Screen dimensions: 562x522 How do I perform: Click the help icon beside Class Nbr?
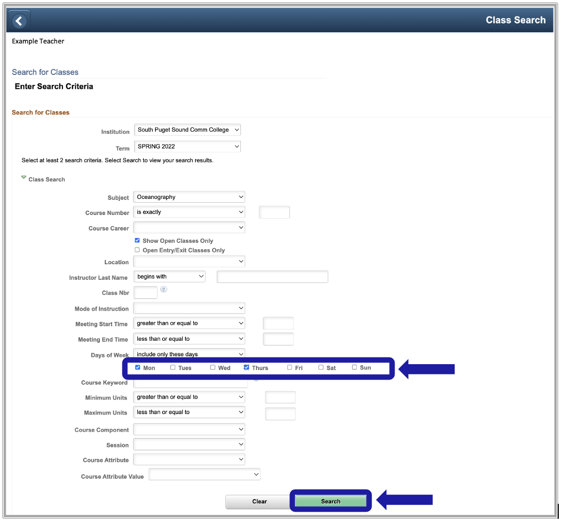pyautogui.click(x=164, y=289)
